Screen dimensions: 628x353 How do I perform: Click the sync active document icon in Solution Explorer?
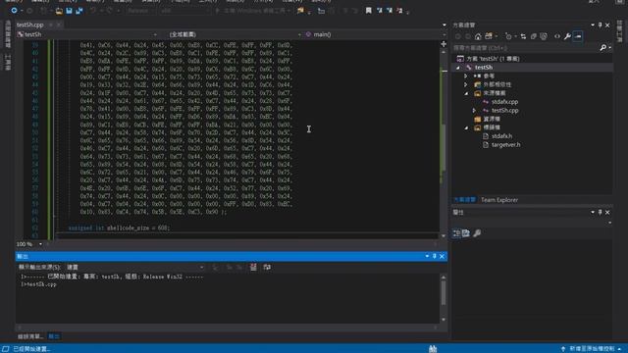click(523, 36)
